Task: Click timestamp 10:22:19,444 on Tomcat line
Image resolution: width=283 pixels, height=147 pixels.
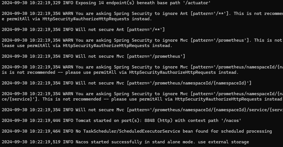Action: 45,121
